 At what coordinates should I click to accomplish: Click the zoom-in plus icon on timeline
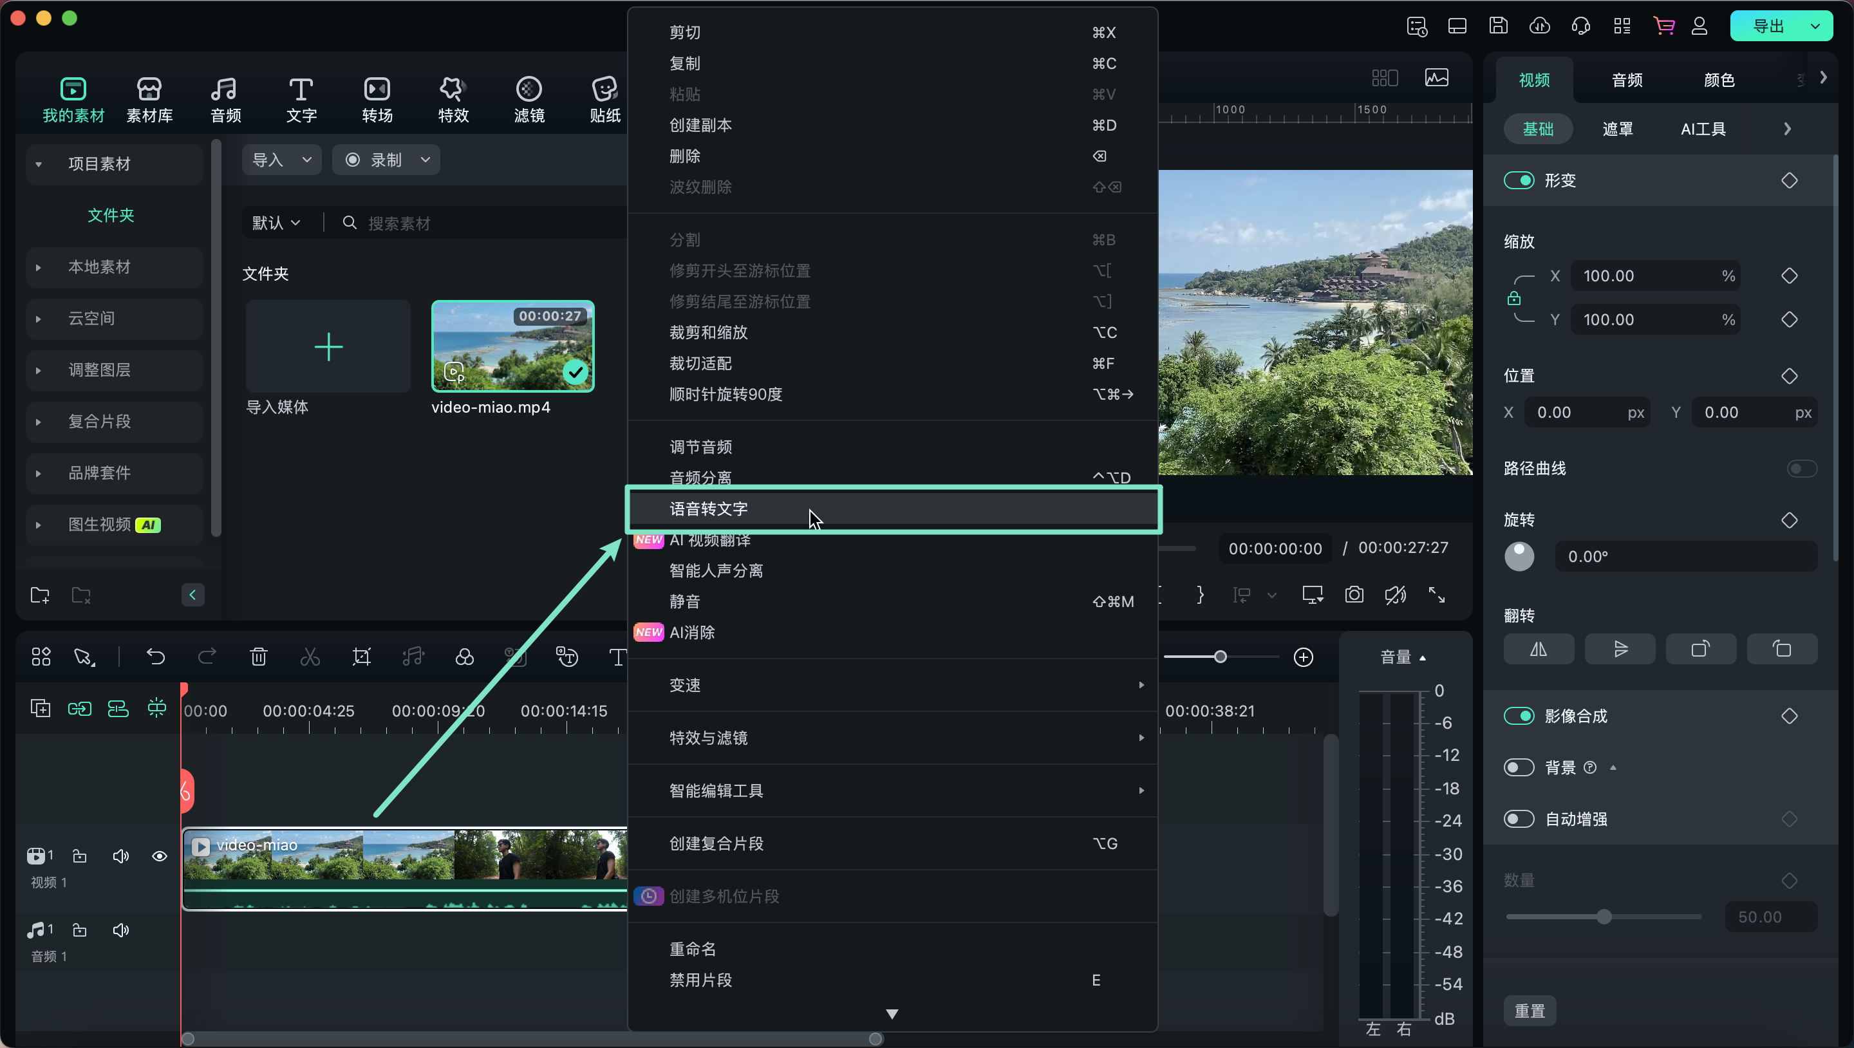click(1304, 657)
